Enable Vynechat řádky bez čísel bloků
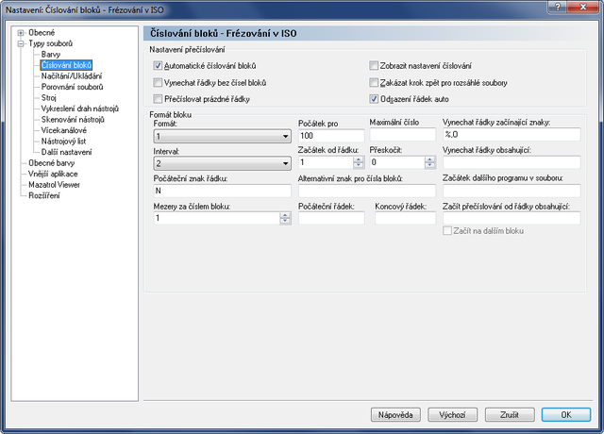Image resolution: width=604 pixels, height=434 pixels. coord(158,82)
